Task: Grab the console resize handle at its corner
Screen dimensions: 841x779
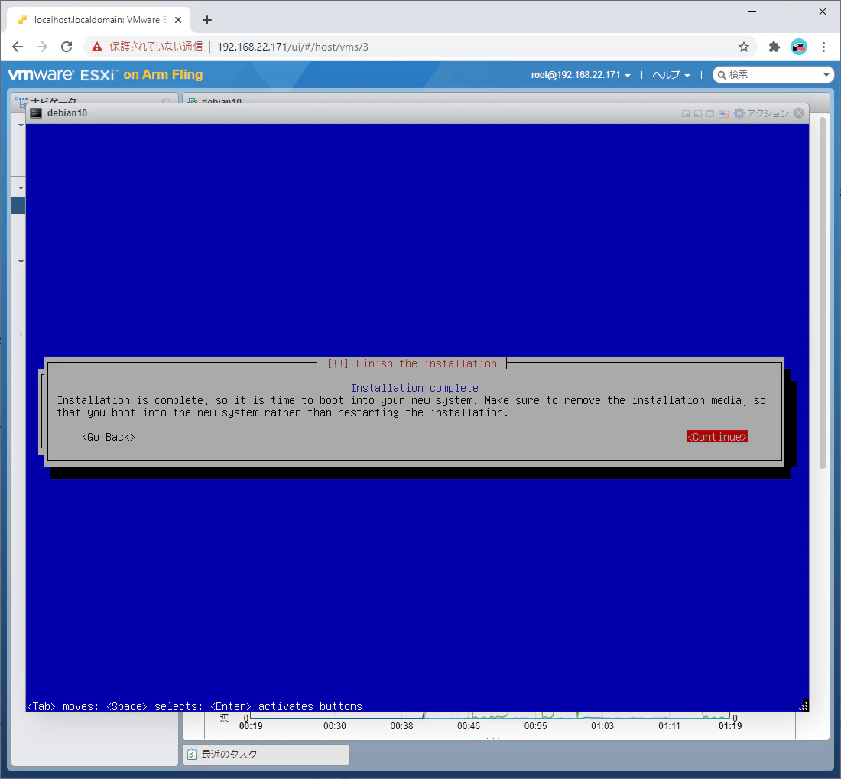Action: click(804, 706)
